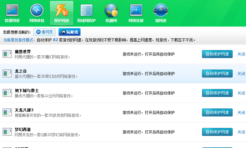Image resolution: width=246 pixels, height=148 pixels.
Task: Click 关闭 link for 天龙八部3
Action: click(241, 112)
